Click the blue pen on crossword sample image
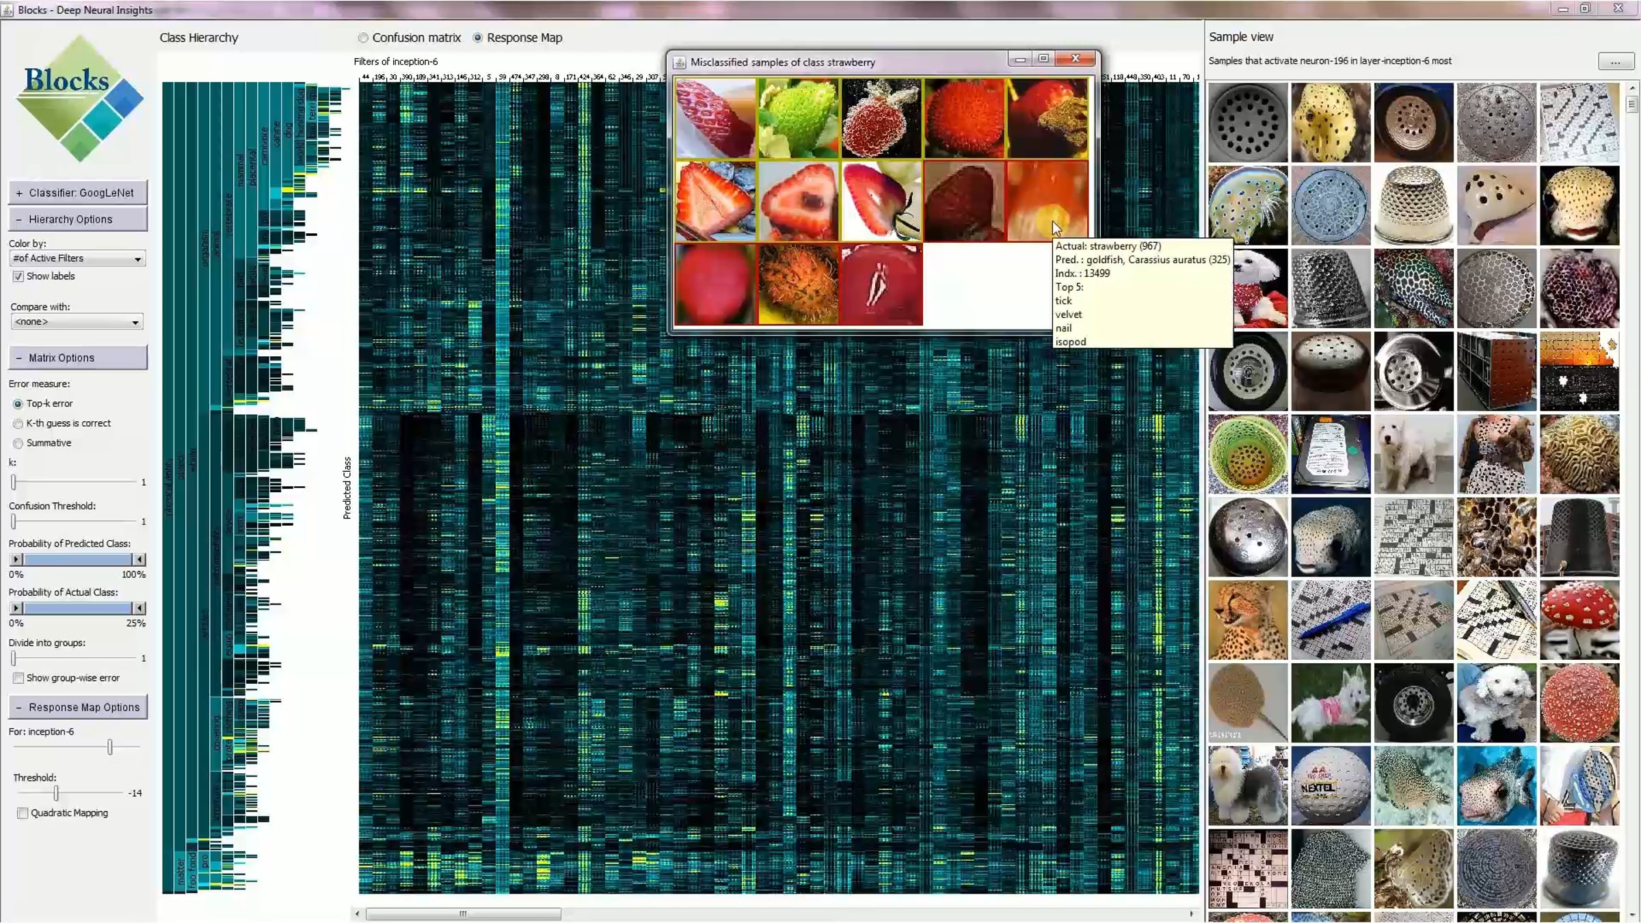The image size is (1641, 923). pos(1331,620)
